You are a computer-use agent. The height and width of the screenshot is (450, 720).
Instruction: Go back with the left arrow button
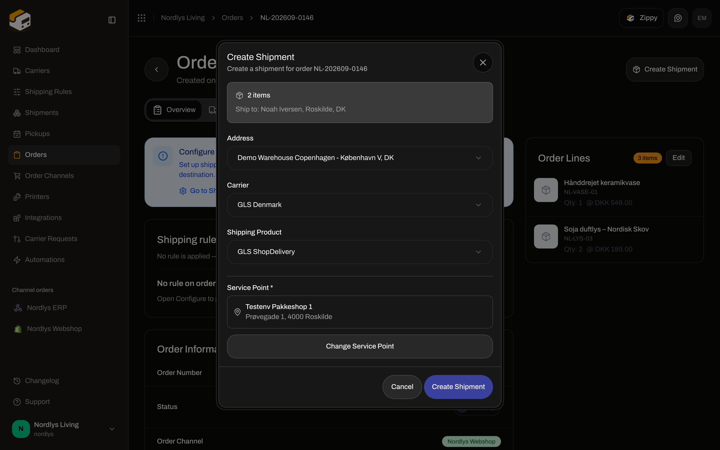click(x=156, y=69)
